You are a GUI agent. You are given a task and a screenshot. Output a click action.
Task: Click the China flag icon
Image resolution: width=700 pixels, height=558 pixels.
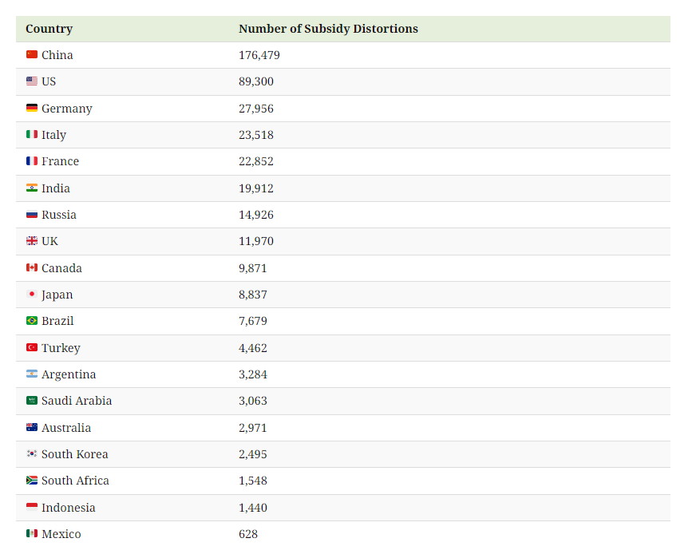(x=32, y=54)
